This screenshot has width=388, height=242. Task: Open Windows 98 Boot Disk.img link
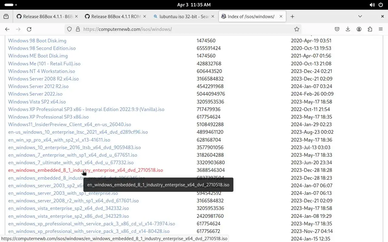[37, 41]
